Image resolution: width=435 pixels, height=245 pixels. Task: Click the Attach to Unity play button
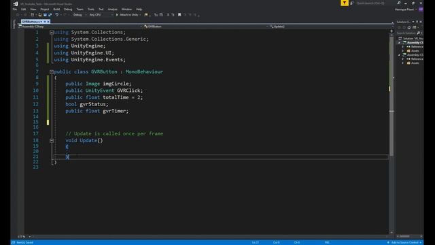(117, 15)
